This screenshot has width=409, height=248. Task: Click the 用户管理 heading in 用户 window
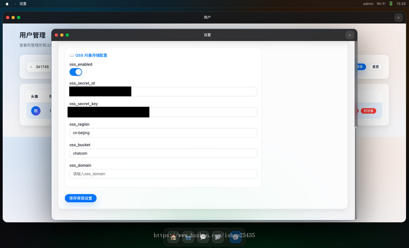pos(32,35)
